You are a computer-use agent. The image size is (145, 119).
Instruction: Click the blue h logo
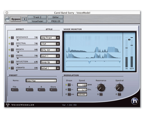click(x=135, y=101)
